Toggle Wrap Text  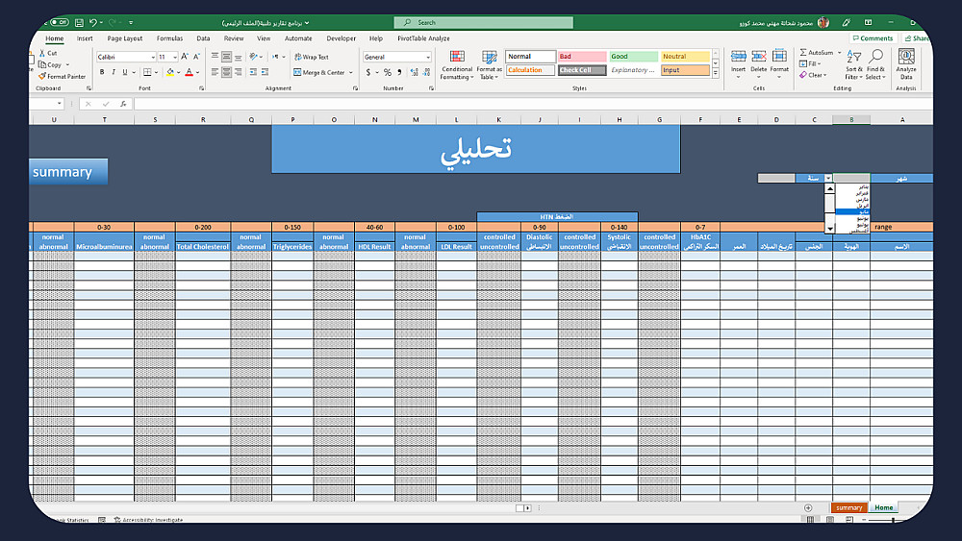(312, 57)
